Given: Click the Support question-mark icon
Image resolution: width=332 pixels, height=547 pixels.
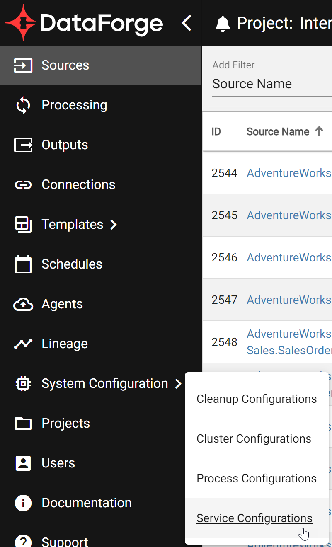Looking at the screenshot, I should coord(23,541).
